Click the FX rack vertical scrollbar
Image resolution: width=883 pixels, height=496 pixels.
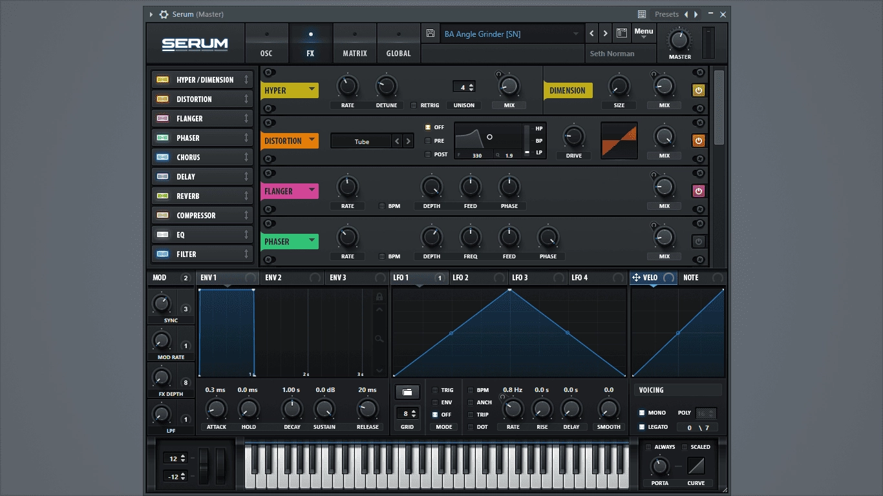(719, 107)
